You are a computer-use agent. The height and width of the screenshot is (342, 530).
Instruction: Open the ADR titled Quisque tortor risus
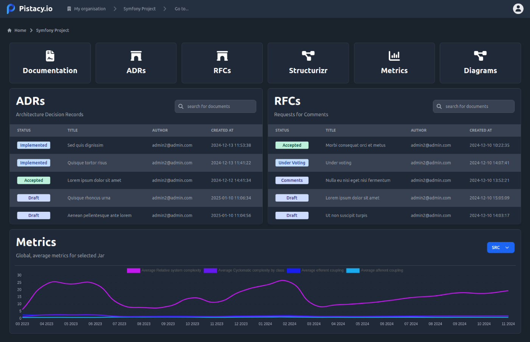88,163
